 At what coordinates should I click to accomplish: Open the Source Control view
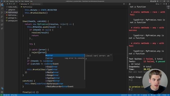2,13
